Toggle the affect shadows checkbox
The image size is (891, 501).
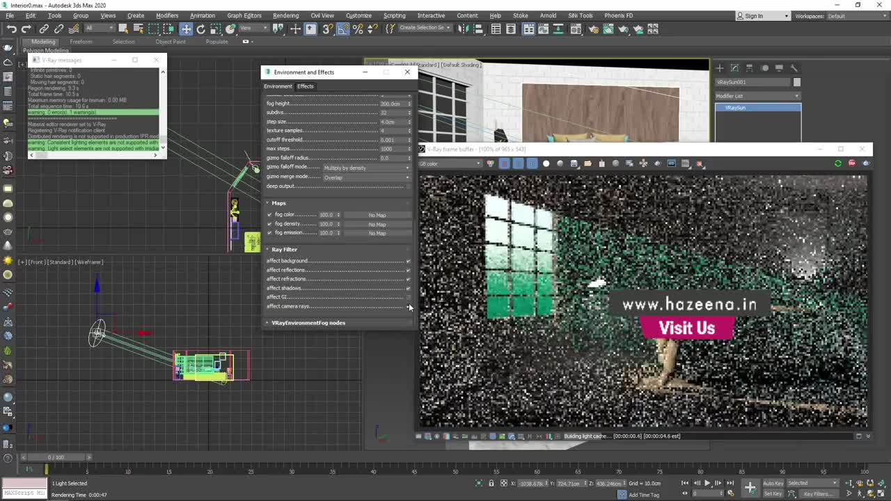(x=408, y=288)
